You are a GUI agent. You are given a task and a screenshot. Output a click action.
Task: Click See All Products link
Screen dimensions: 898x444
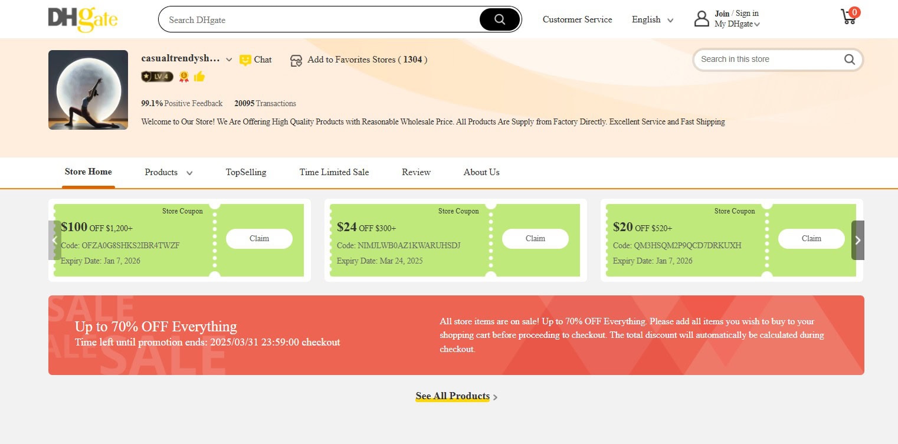(453, 396)
